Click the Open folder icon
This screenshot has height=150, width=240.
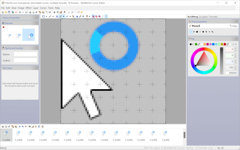(6, 12)
